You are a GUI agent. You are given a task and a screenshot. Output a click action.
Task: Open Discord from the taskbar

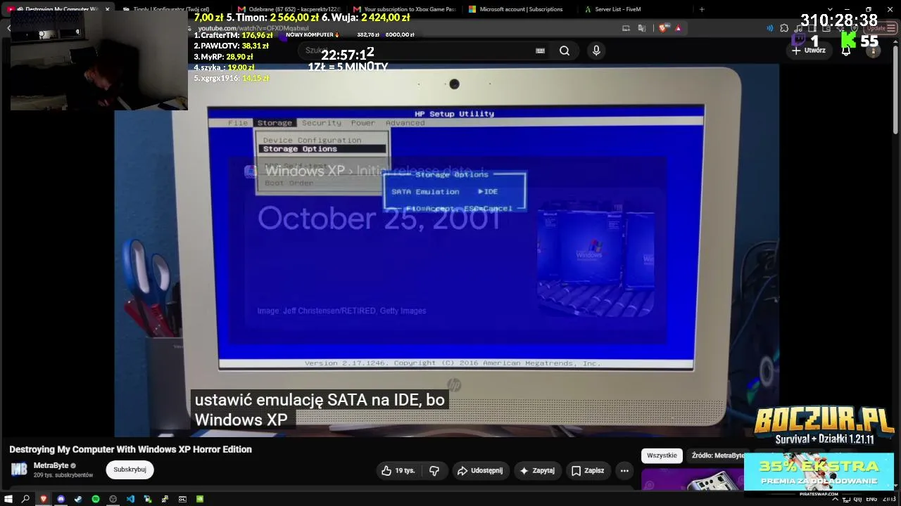tap(61, 499)
